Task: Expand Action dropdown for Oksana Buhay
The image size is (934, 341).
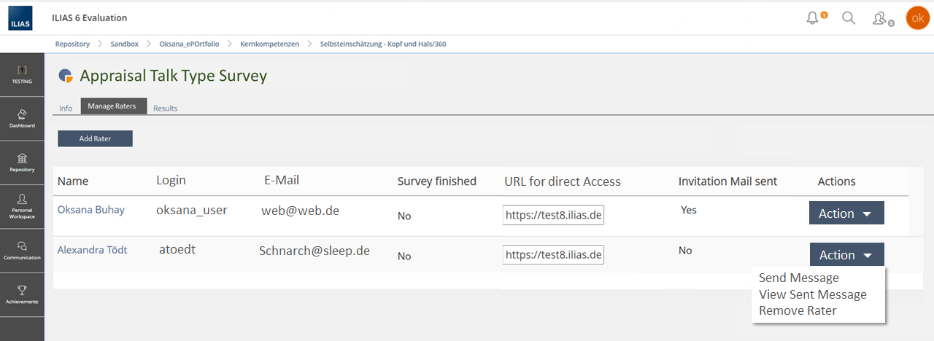Action: tap(846, 213)
